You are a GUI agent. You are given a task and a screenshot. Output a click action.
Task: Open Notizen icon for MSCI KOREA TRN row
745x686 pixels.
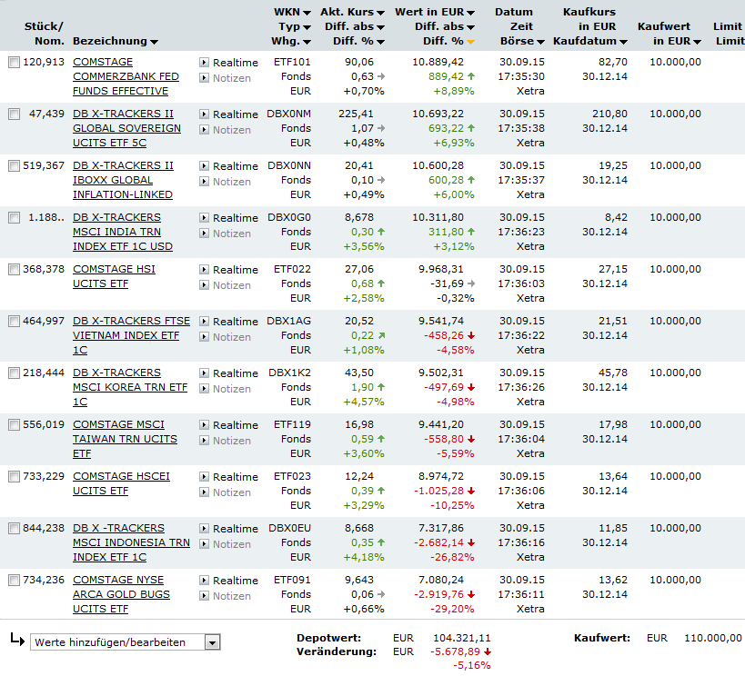pyautogui.click(x=204, y=388)
